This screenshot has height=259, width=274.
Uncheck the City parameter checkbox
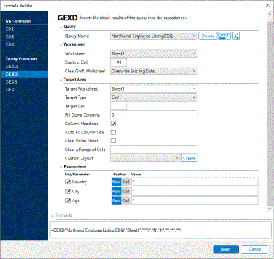pyautogui.click(x=68, y=191)
